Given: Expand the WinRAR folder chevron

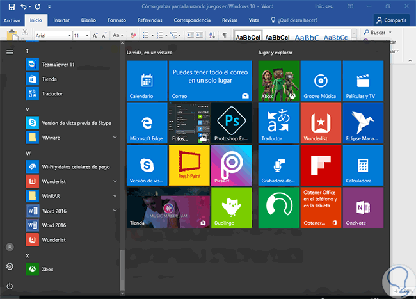Looking at the screenshot, I should tap(115, 196).
